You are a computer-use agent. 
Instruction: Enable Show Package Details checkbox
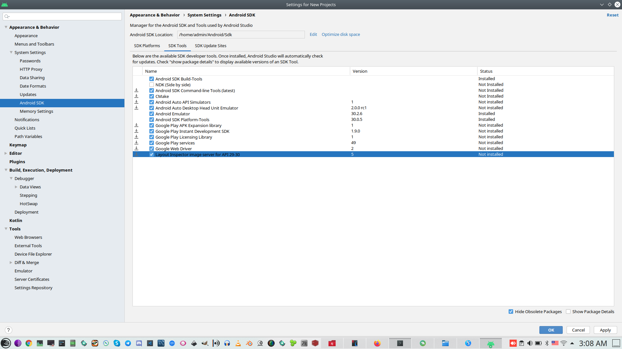coord(568,312)
